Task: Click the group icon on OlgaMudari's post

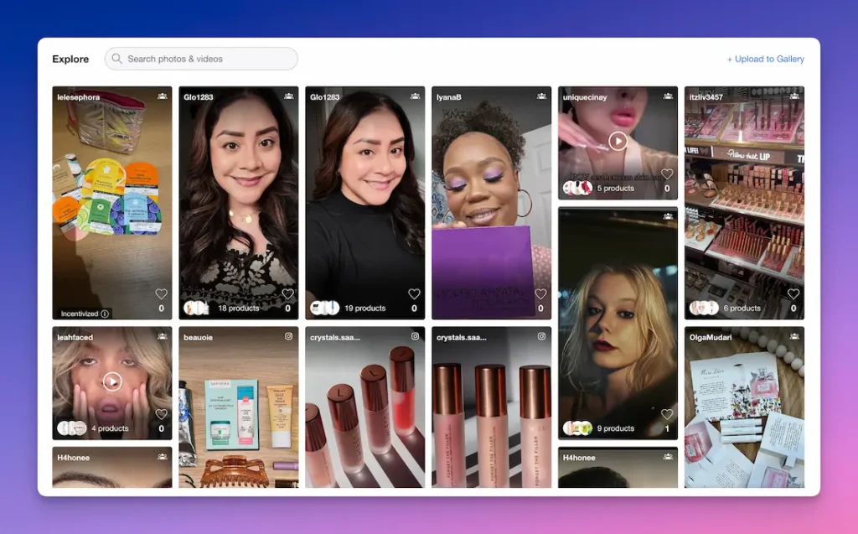Action: [793, 334]
